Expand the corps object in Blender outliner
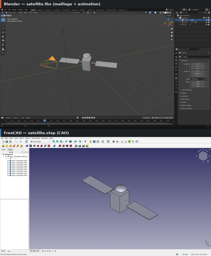This screenshot has height=256, width=211. [180, 22]
